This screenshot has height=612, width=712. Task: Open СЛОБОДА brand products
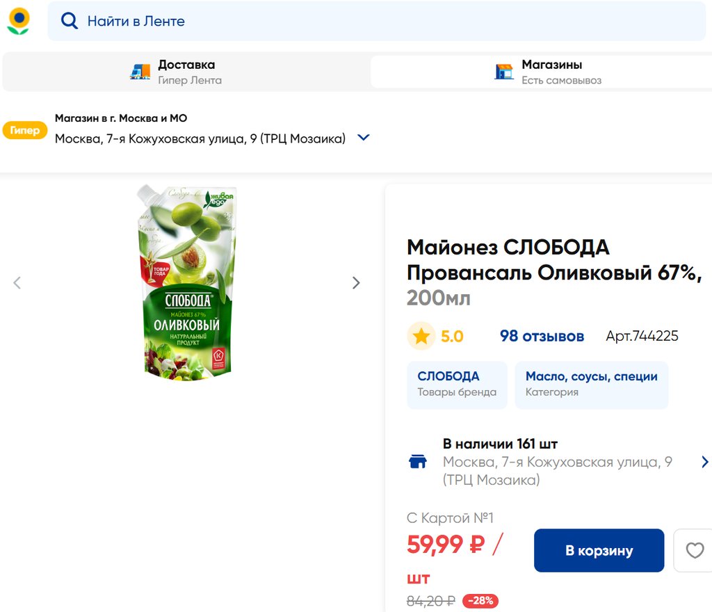pos(457,384)
